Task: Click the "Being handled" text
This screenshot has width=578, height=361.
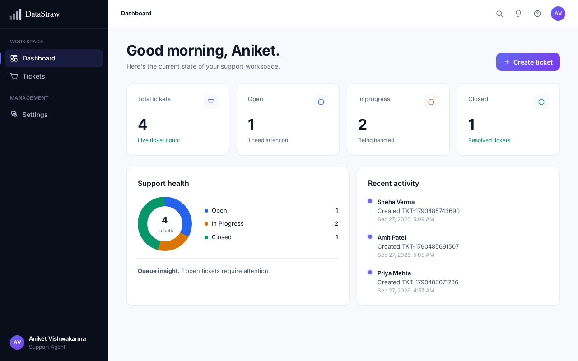Action: [x=376, y=140]
